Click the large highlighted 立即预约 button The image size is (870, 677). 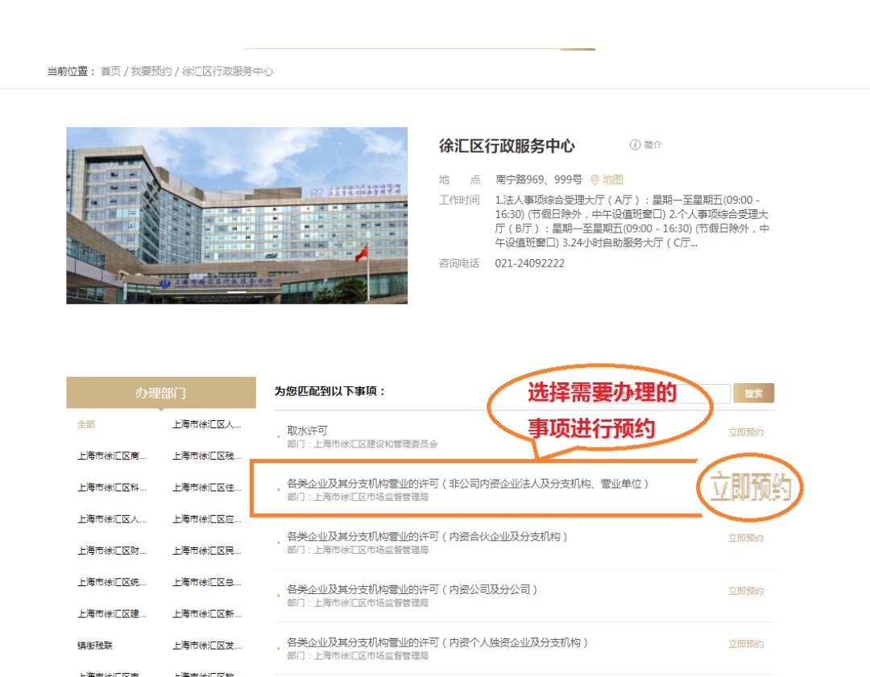tap(750, 489)
